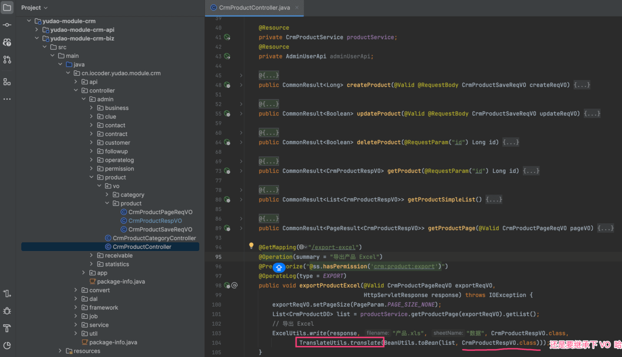Expand the business folder in tree
Screen dimensions: 622x357
(92, 108)
